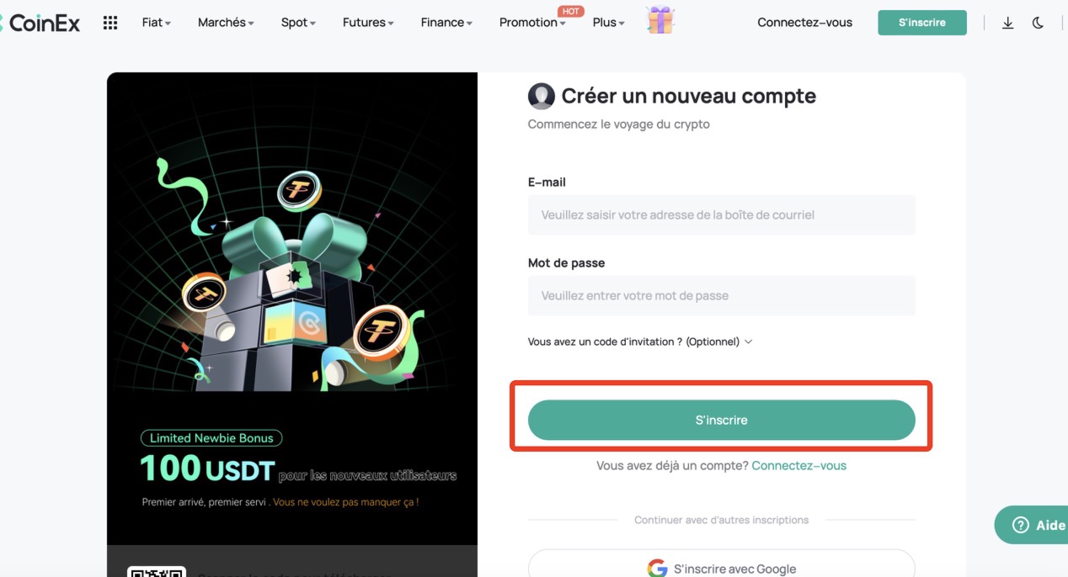
Task: Expand the Futures dropdown
Action: pyautogui.click(x=368, y=23)
